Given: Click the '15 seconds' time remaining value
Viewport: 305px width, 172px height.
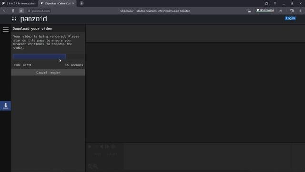Looking at the screenshot, I should pos(74,65).
